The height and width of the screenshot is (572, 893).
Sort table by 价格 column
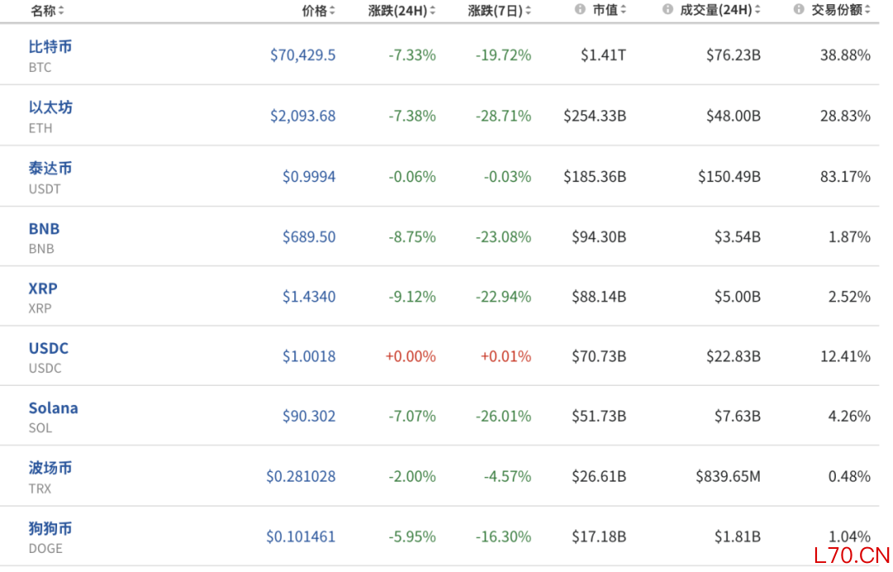click(x=318, y=10)
